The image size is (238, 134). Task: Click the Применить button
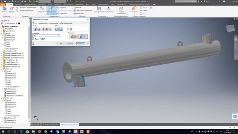click(x=80, y=44)
